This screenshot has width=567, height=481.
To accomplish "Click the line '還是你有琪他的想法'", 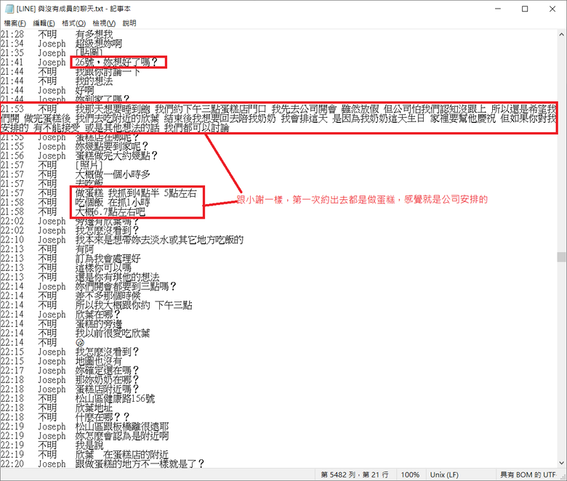I will coord(117,277).
